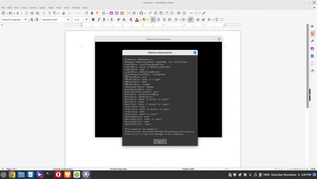Click the Export as PDF icon
Screen dimensions: 317x179
coord(27,13)
